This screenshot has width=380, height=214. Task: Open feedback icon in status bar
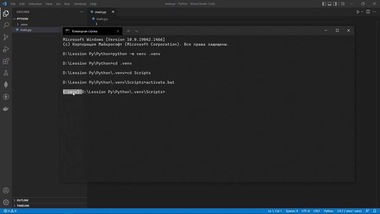368,211
